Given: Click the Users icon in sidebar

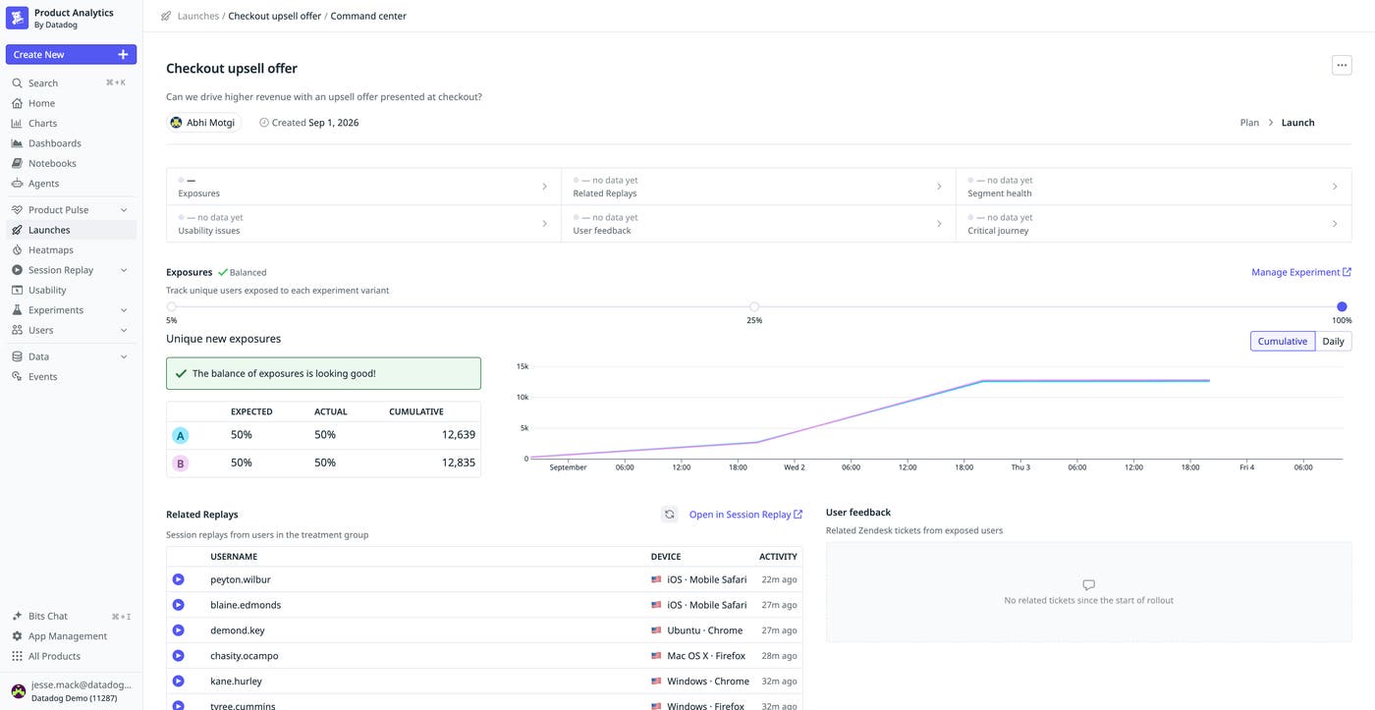Looking at the screenshot, I should coord(17,330).
